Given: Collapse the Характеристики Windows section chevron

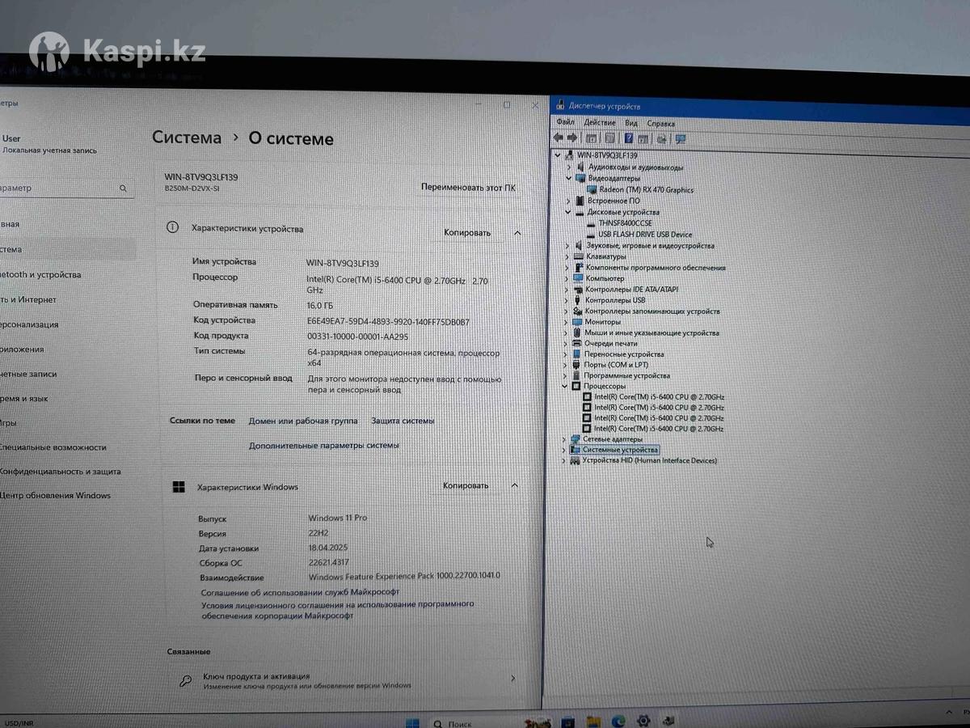Looking at the screenshot, I should point(515,485).
